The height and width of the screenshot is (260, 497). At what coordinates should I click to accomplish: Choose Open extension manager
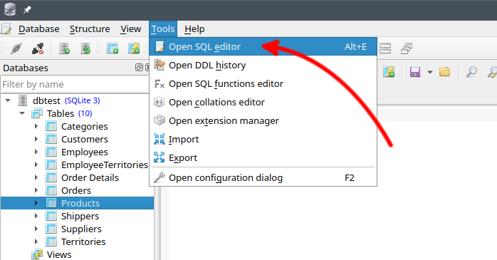click(263, 121)
